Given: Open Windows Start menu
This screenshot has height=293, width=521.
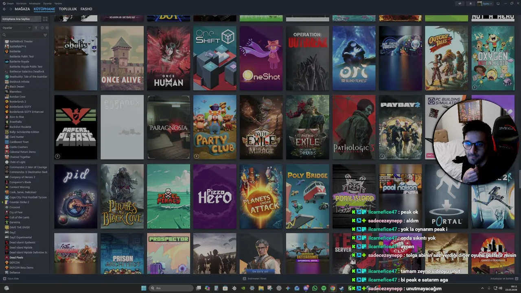Looking at the screenshot, I should coord(144,288).
